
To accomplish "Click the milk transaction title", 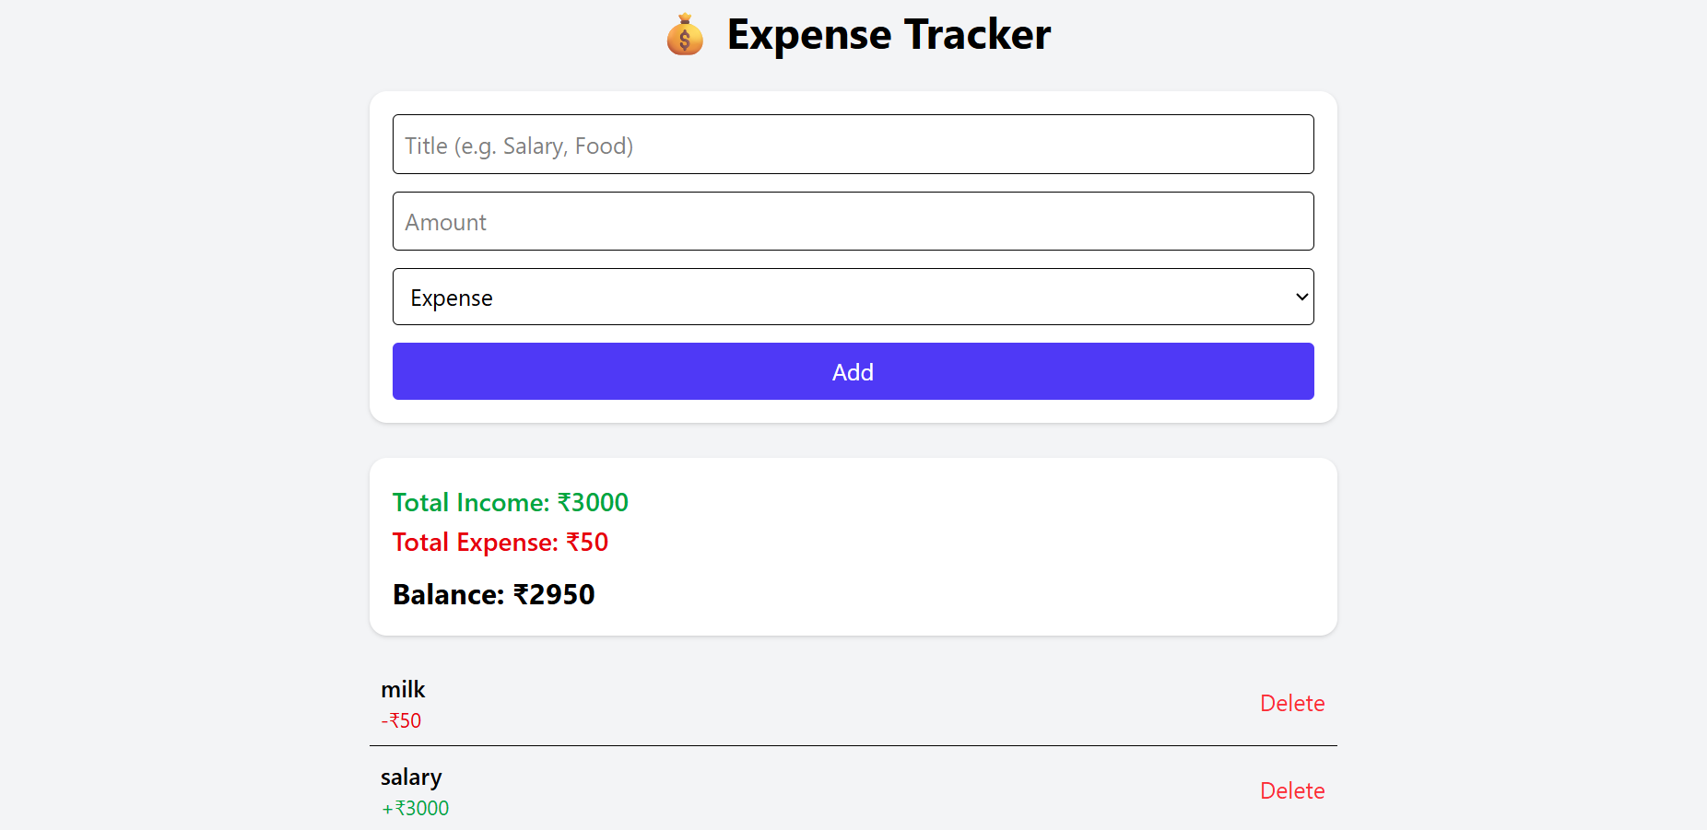I will 403,689.
